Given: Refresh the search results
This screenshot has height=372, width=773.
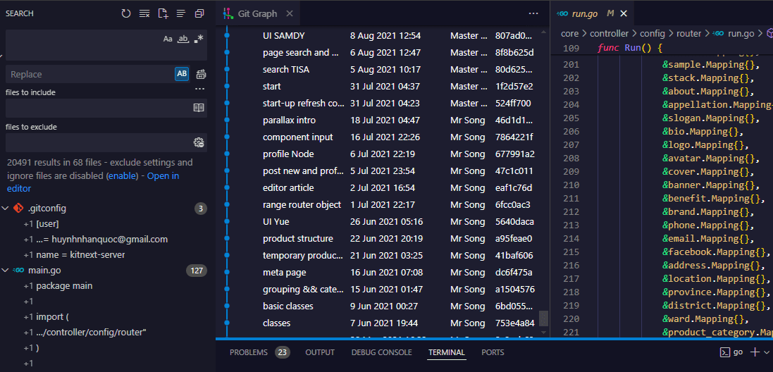Looking at the screenshot, I should 126,13.
